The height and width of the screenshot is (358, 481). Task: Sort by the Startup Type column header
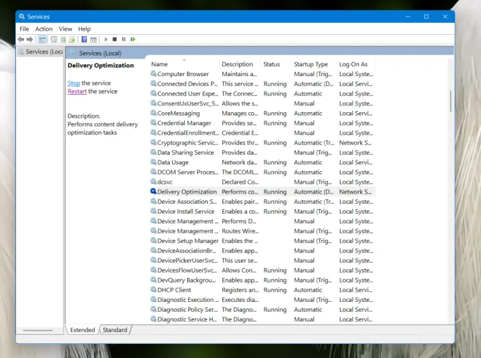pos(311,64)
